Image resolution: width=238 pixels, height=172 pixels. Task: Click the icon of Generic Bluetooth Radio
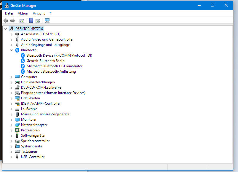(23, 61)
